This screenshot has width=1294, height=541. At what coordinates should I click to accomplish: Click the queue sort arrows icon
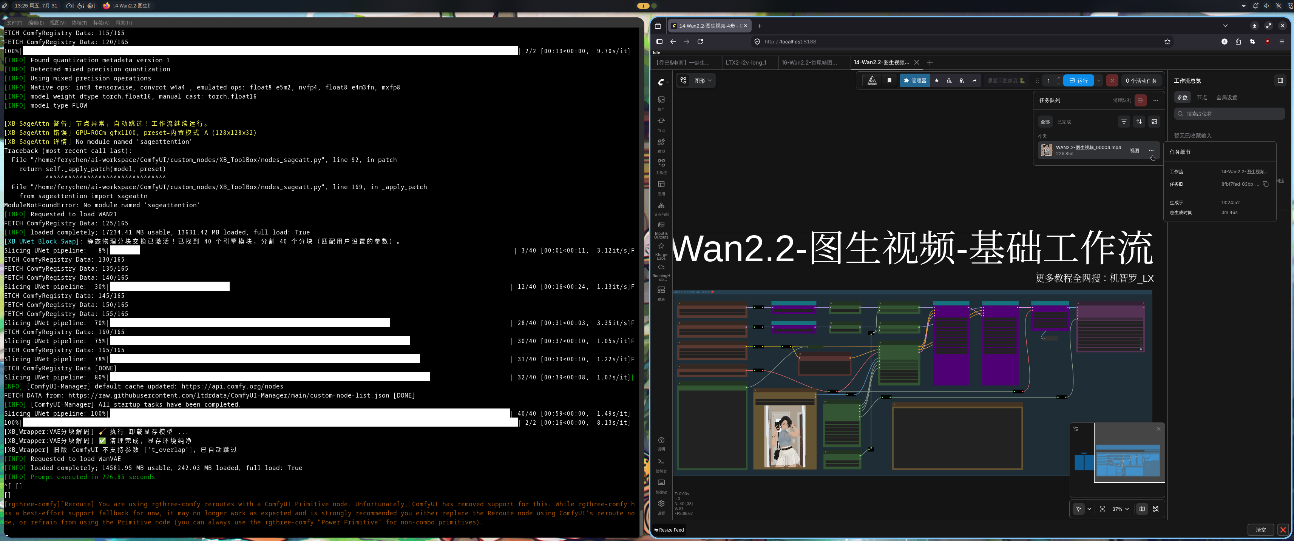tap(1139, 122)
